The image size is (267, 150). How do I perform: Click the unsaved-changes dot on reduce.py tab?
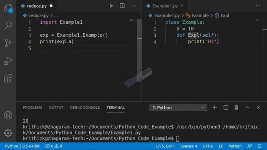click(51, 6)
